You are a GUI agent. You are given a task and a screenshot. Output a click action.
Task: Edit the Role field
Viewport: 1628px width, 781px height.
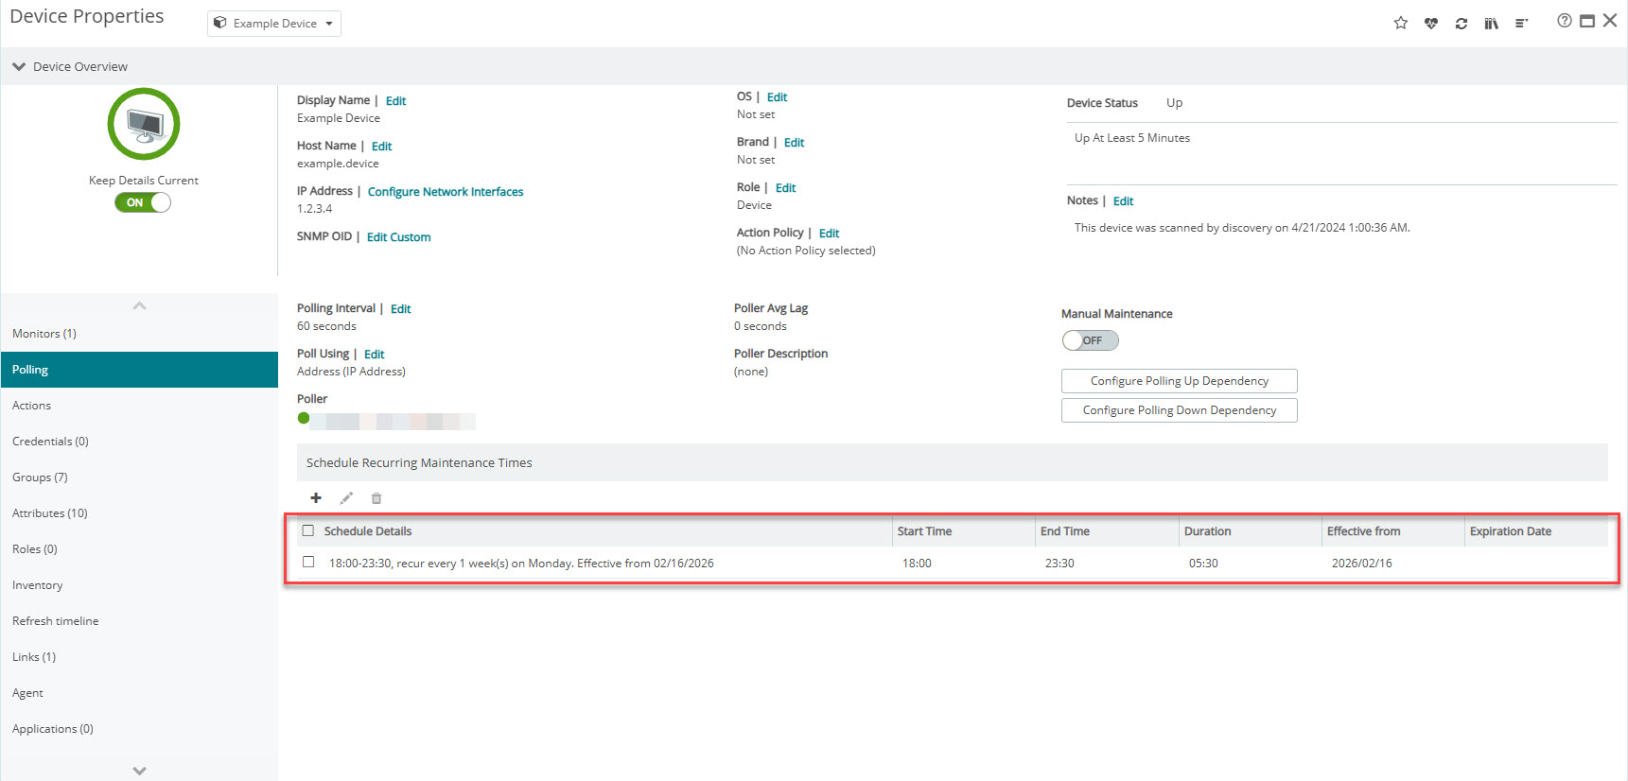(785, 188)
